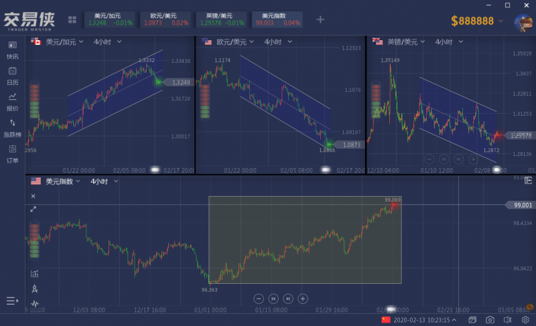This screenshot has height=326, width=536.
Task: Open the 订单 orders panel
Action: point(12,153)
